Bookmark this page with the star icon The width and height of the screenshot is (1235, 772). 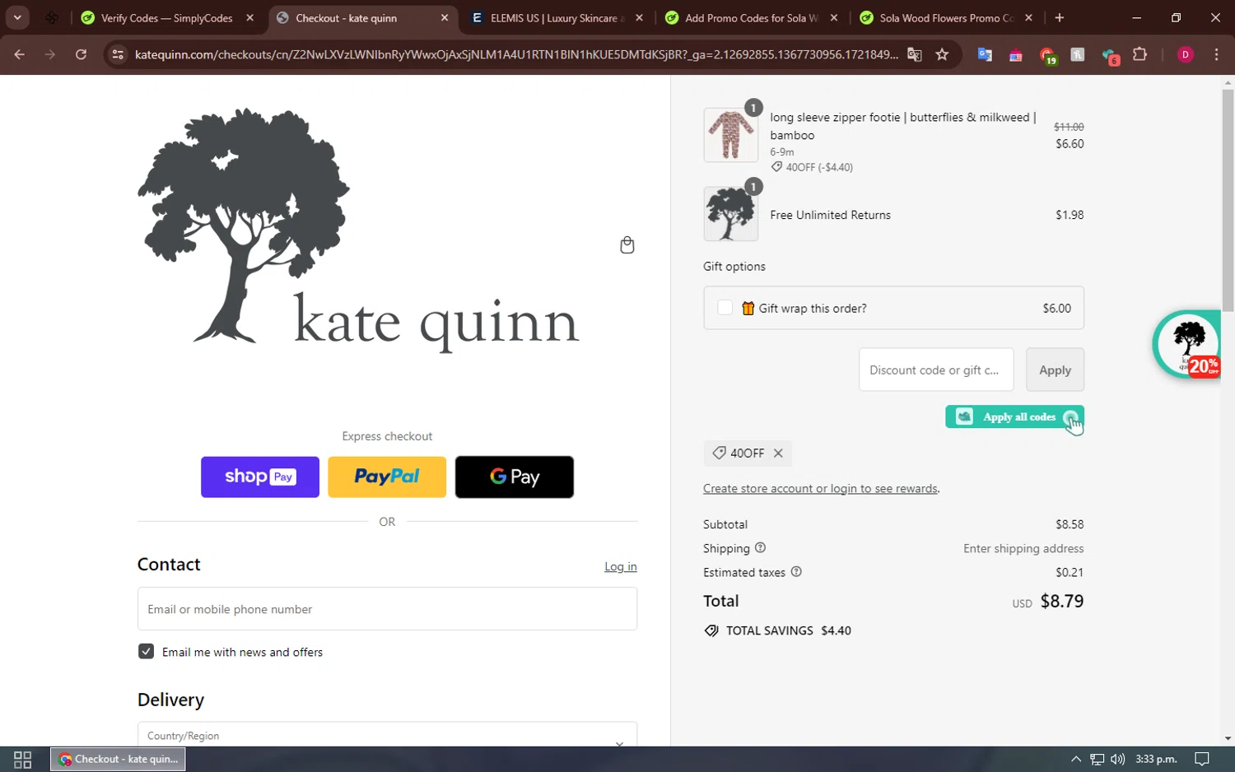[x=942, y=54]
